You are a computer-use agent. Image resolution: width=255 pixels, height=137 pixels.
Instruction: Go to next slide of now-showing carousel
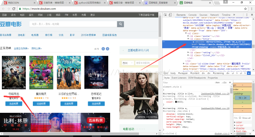pyautogui.click(x=108, y=49)
